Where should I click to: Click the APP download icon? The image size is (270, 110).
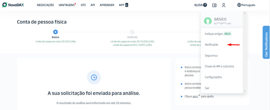point(127,5)
